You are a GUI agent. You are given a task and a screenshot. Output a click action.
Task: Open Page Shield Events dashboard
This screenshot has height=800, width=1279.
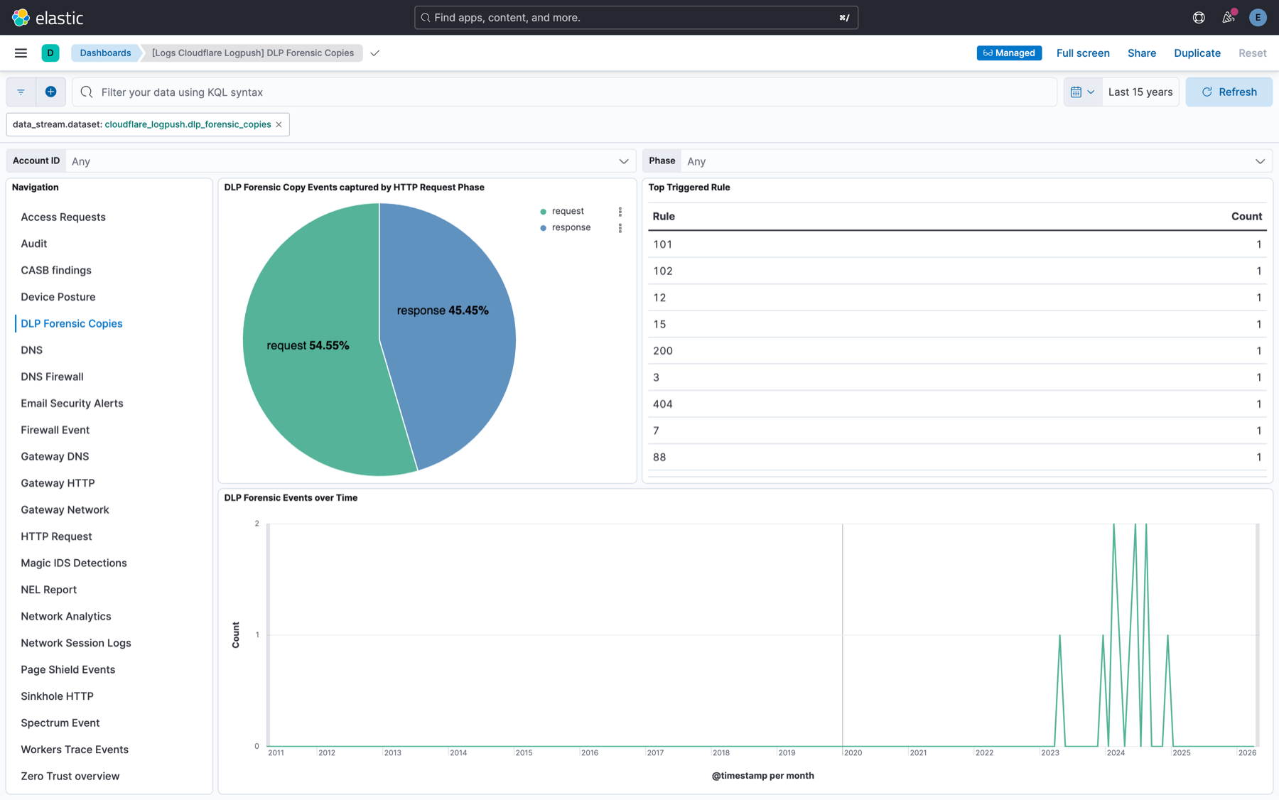68,670
